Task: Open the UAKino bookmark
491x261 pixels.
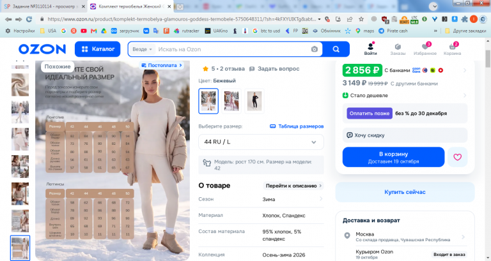Action: coord(216,31)
